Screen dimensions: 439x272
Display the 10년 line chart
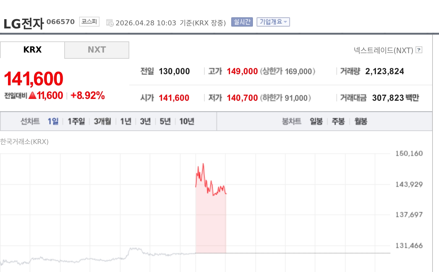point(187,121)
